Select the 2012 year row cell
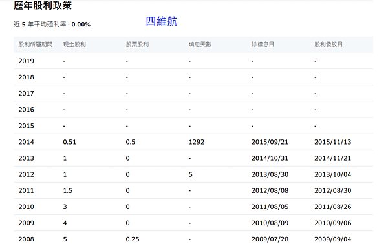This screenshot has width=388, height=244. click(27, 174)
